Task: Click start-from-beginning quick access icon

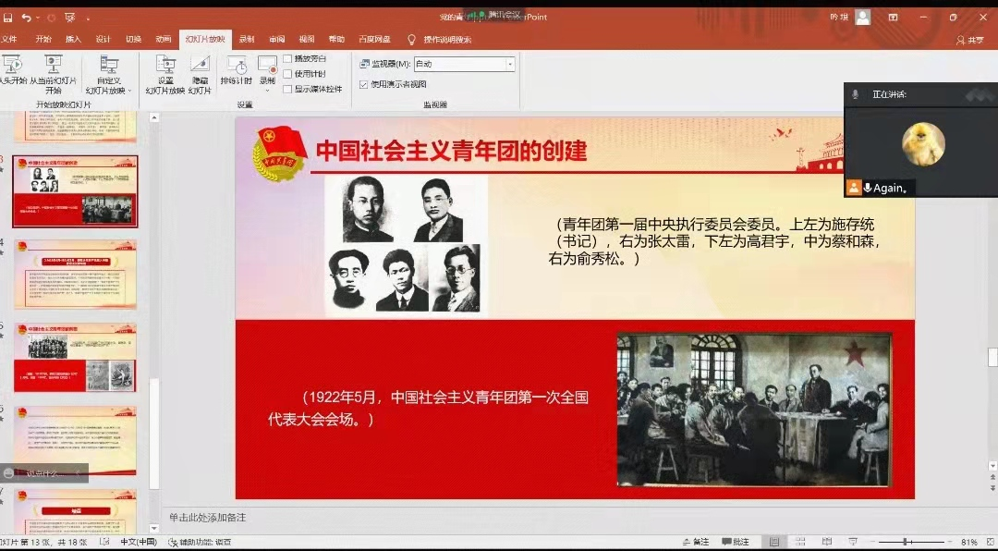Action: click(x=70, y=18)
